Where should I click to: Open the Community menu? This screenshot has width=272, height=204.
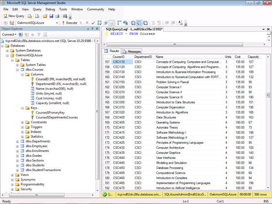96,9
